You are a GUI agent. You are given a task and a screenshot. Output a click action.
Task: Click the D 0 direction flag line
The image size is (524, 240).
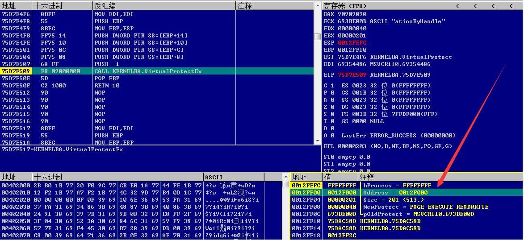click(329, 128)
